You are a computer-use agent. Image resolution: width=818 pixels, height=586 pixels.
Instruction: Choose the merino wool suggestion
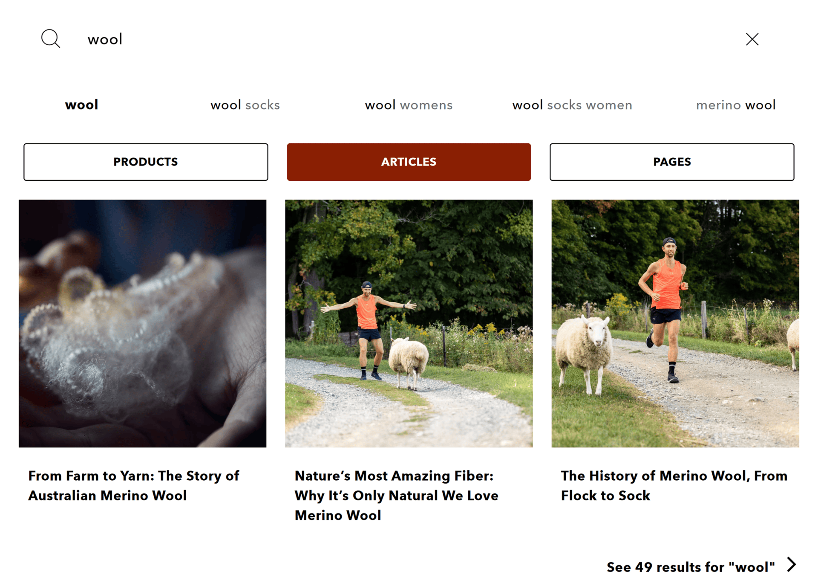pos(736,105)
